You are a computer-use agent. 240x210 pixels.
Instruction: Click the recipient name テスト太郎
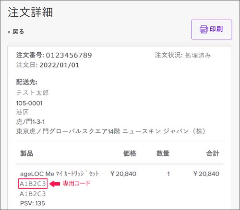click(x=33, y=93)
